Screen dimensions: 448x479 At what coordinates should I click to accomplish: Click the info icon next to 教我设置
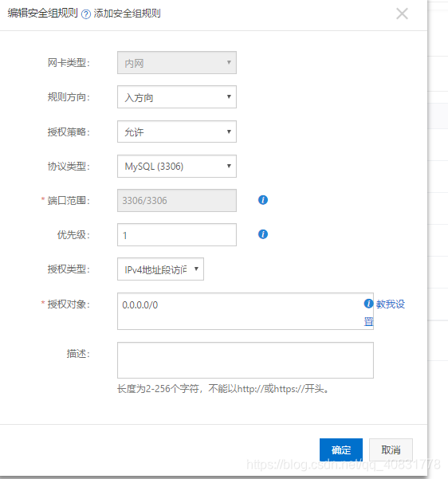[368, 304]
